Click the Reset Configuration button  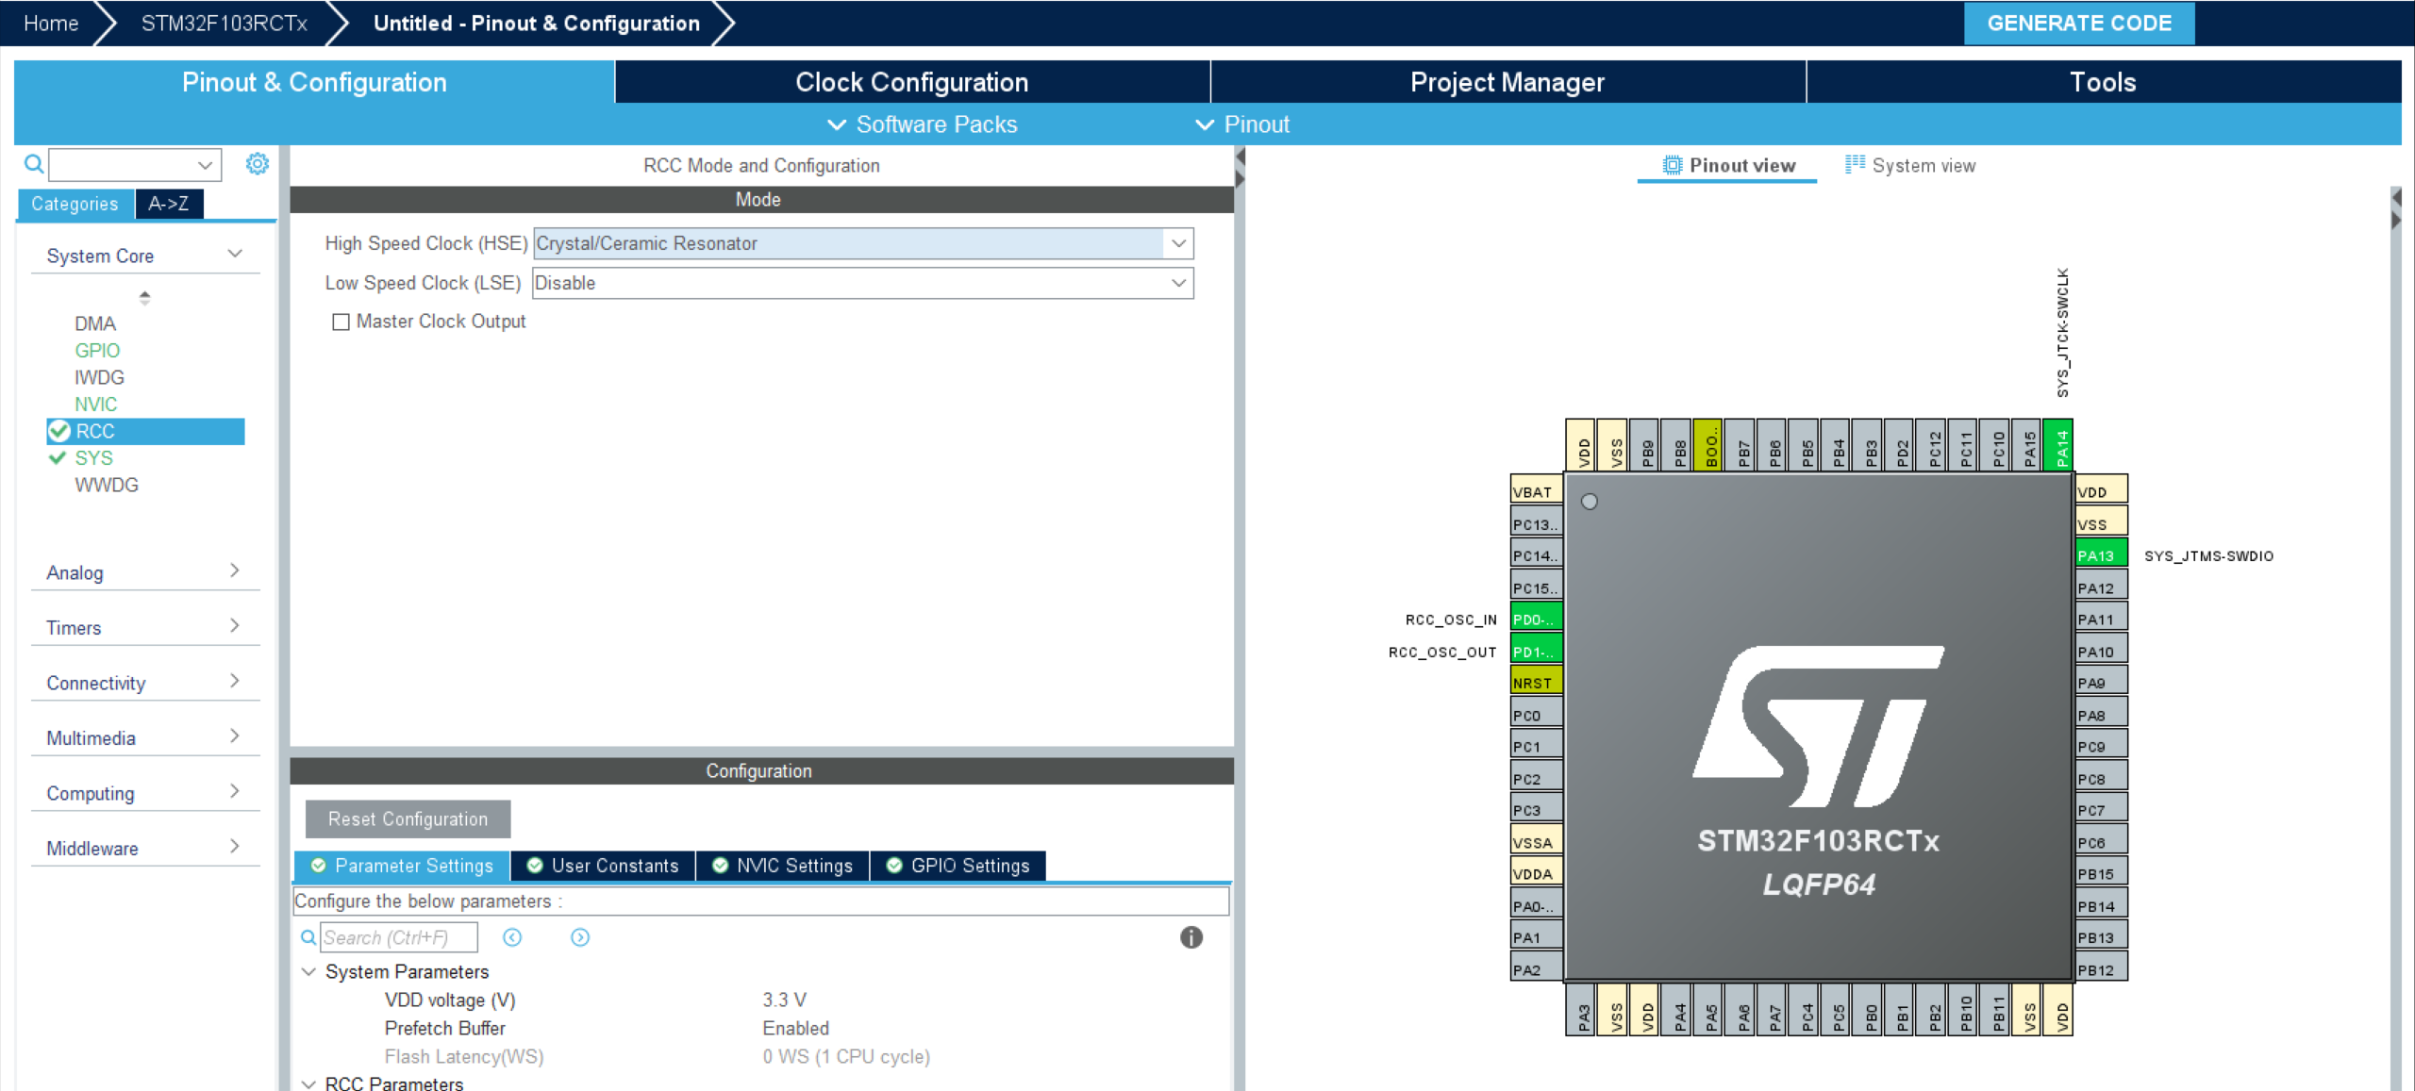pyautogui.click(x=408, y=818)
